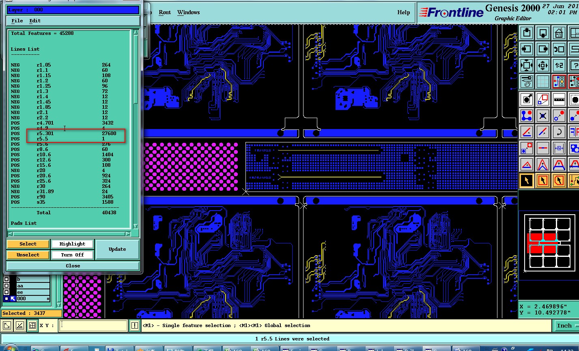Viewport: 579px width, 351px height.
Task: Select the black arrow single-selection tool
Action: [527, 181]
